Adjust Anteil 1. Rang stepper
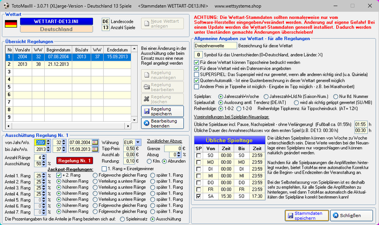 [44, 176]
